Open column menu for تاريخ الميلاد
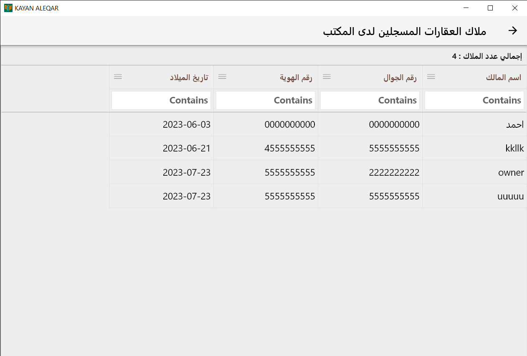The image size is (527, 356). pyautogui.click(x=118, y=76)
